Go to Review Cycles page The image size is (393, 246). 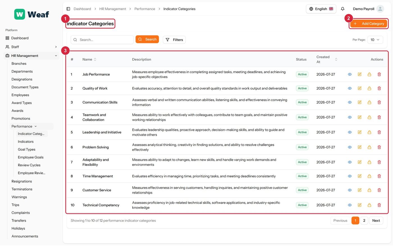(29, 165)
